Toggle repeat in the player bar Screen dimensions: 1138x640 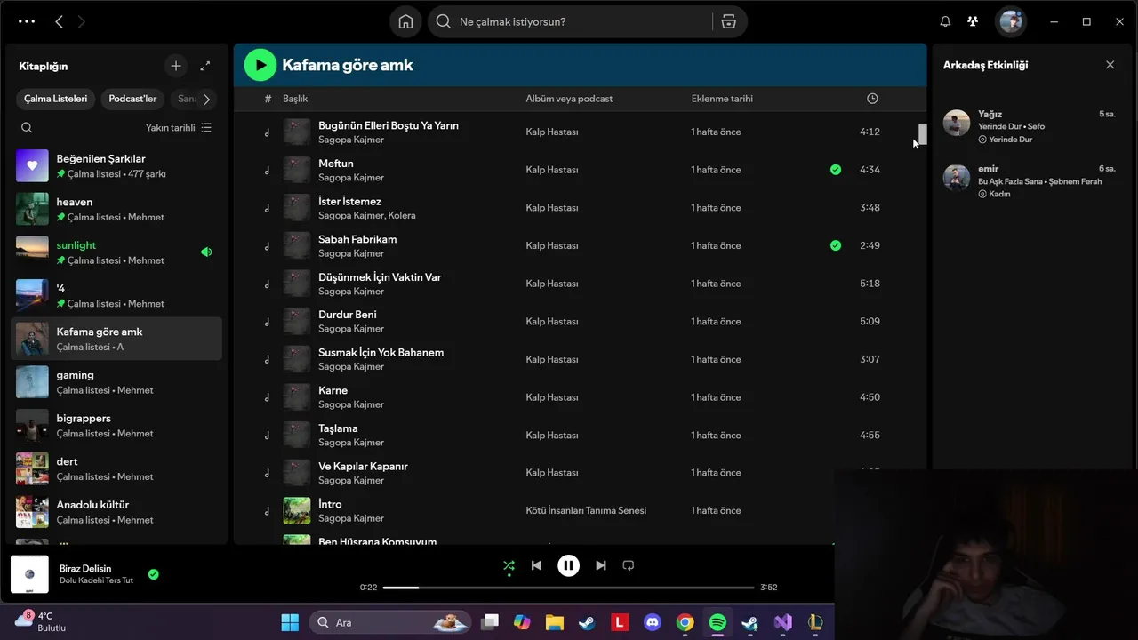629,565
